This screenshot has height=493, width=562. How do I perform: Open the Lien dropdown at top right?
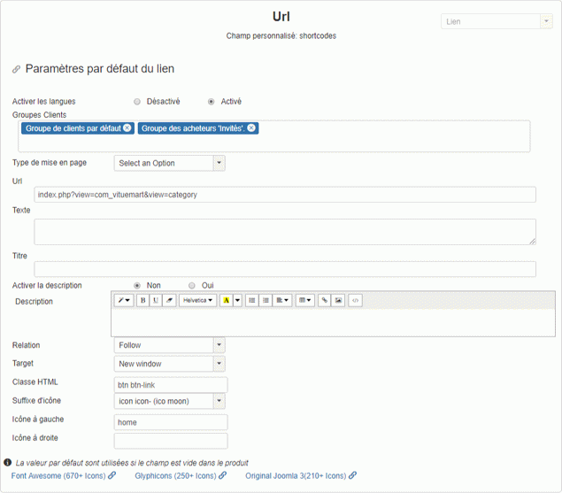click(496, 21)
